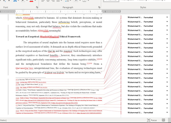Select the left indent marker on ruler
This screenshot has width=171, height=123.
(x=16, y=13)
